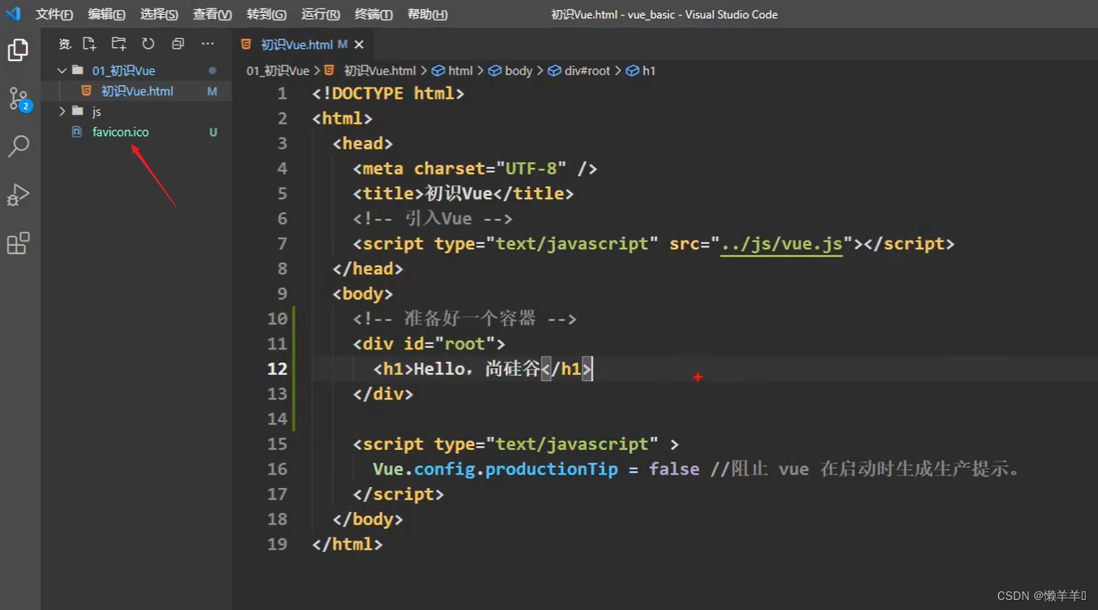Open the 终端(T) menu

(373, 15)
